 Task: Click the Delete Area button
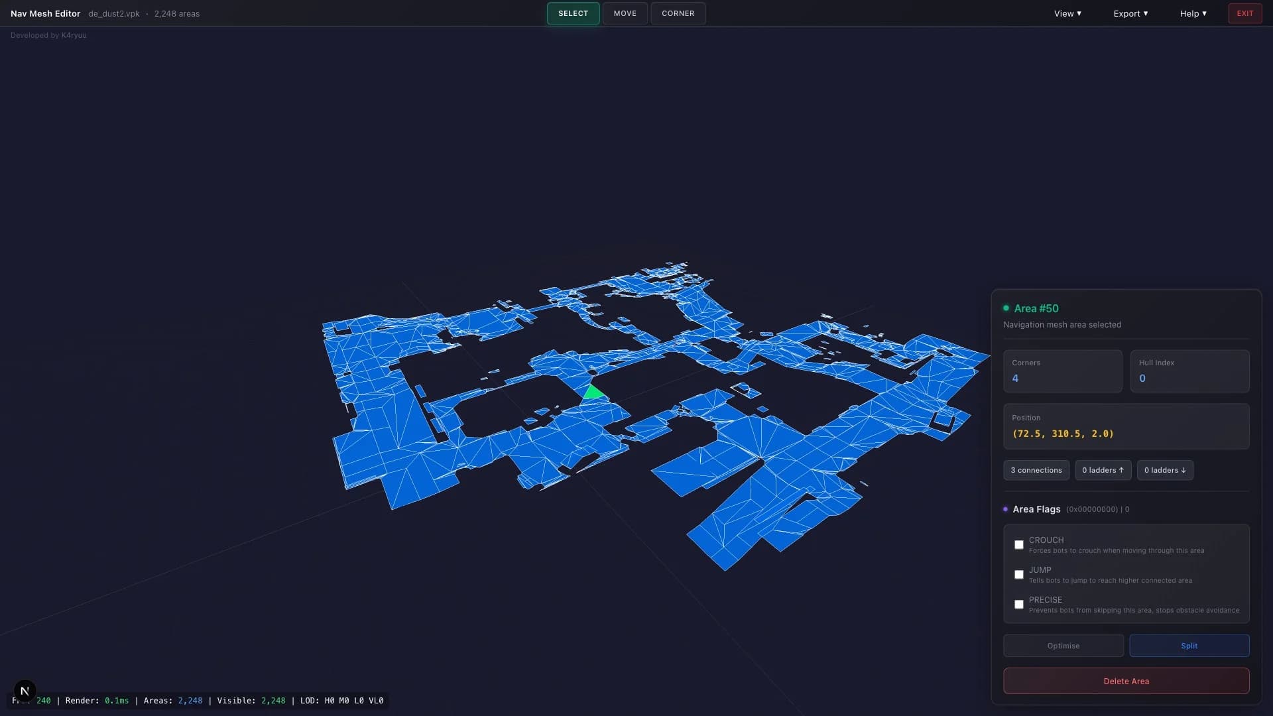pyautogui.click(x=1126, y=681)
